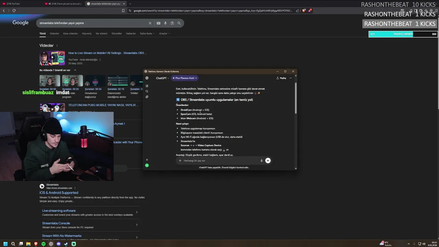
Task: Open library icon in ChatGPT sidebar
Action: point(147,97)
